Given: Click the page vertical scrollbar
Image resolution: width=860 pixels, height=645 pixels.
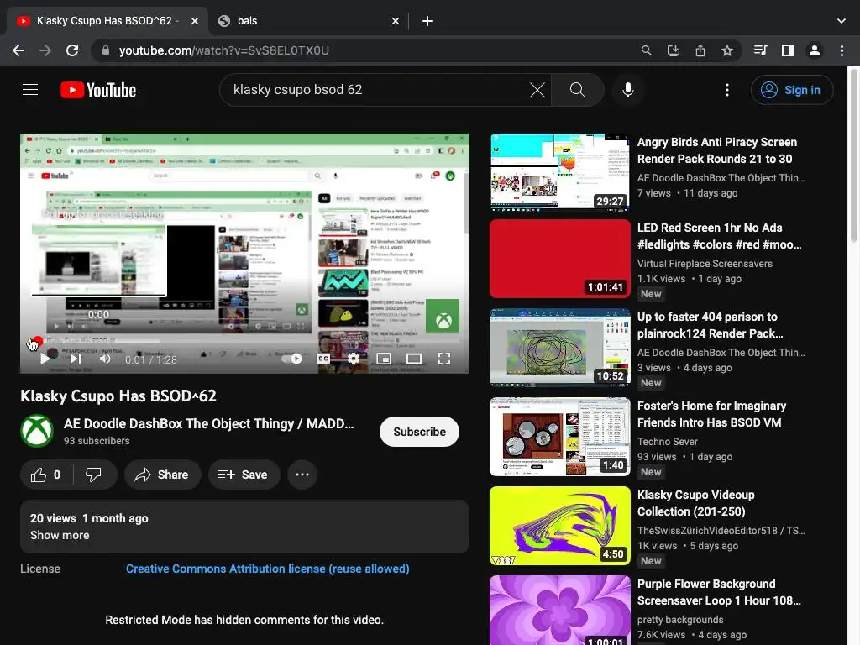Looking at the screenshot, I should (854, 154).
